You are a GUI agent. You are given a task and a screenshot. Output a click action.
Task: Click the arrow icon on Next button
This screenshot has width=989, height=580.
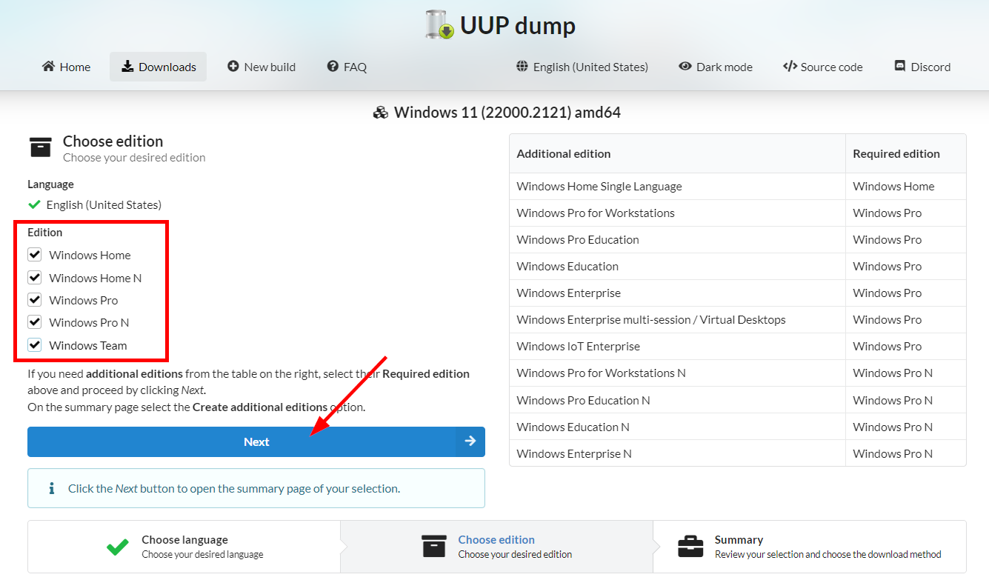(470, 441)
